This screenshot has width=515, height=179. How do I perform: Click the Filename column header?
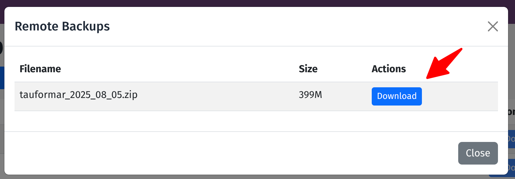[x=40, y=69]
